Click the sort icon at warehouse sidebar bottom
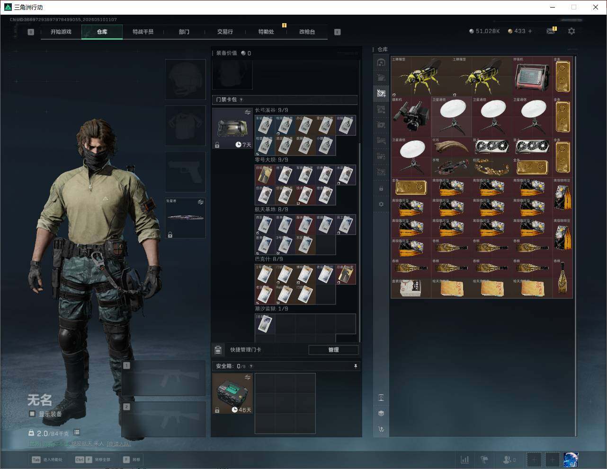The image size is (607, 469). 381,429
